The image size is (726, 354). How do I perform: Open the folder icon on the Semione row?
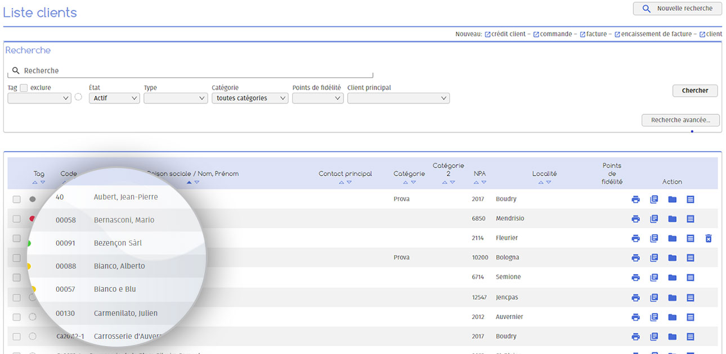[672, 277]
